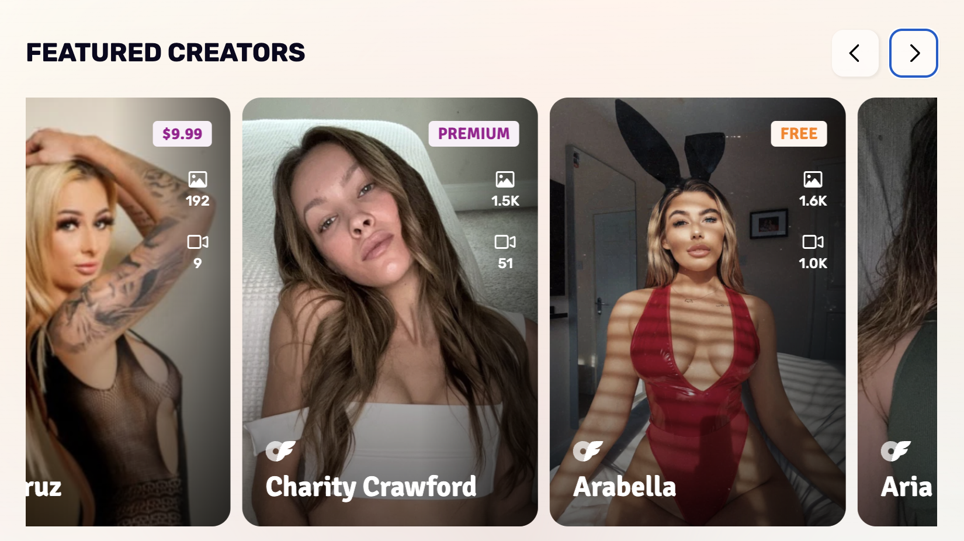Select the creator card ending in 'ruz'
Image resolution: width=964 pixels, height=541 pixels.
coord(128,312)
